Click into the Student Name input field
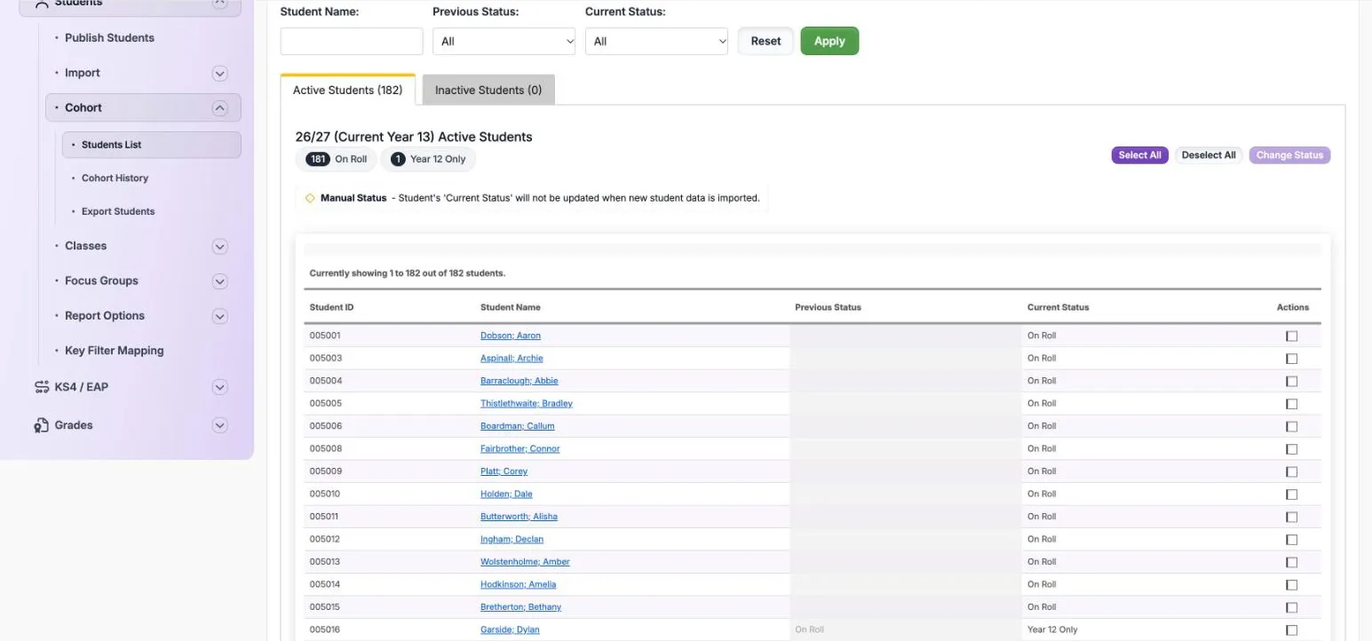 [352, 42]
